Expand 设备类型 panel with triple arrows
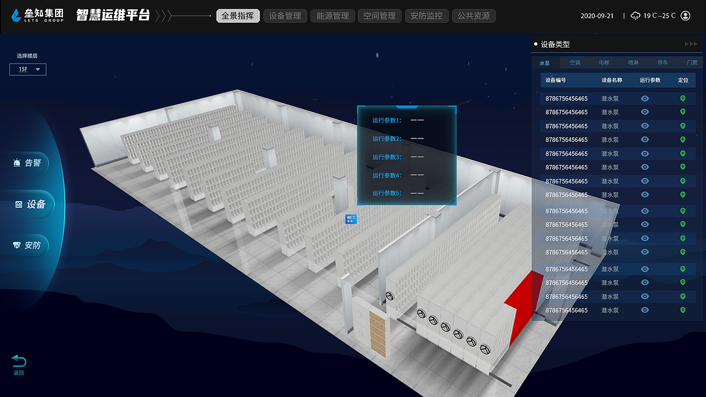Viewport: 706px width, 397px height. 691,44
